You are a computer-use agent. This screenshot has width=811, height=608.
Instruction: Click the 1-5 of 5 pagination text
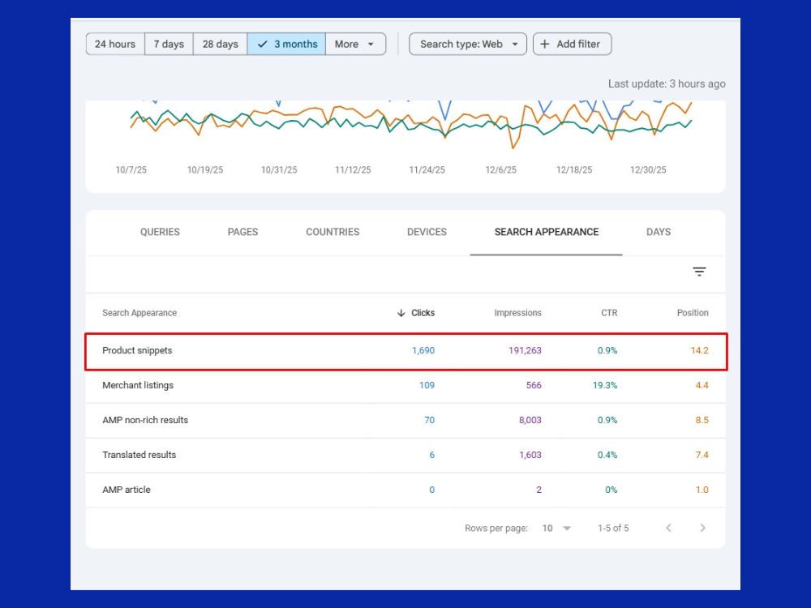pyautogui.click(x=613, y=529)
